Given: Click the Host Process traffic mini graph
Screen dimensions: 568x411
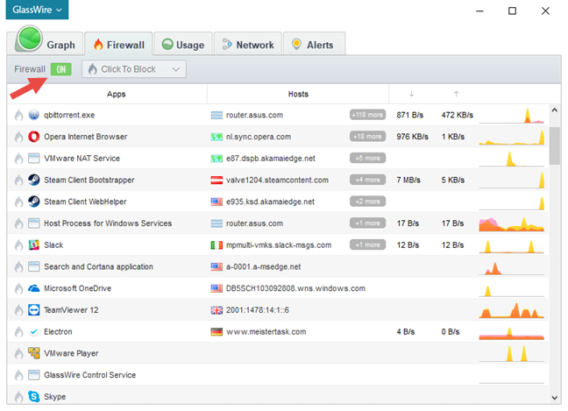Looking at the screenshot, I should (x=512, y=223).
